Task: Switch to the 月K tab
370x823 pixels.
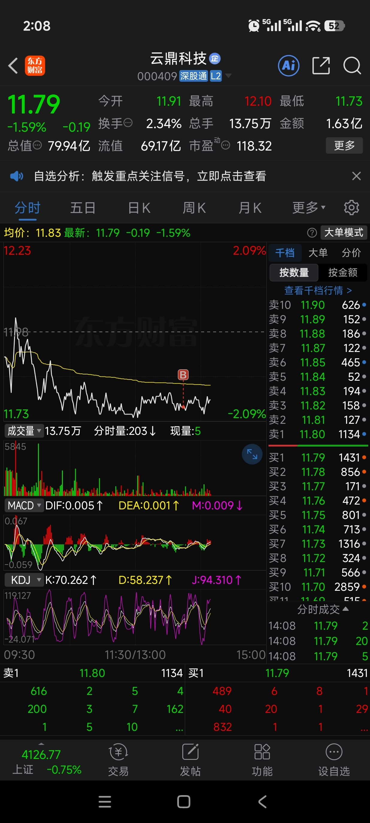Action: pos(250,208)
